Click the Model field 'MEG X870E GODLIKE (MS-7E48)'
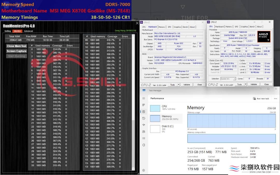Viewport: 280px width, 175px height. click(170, 37)
